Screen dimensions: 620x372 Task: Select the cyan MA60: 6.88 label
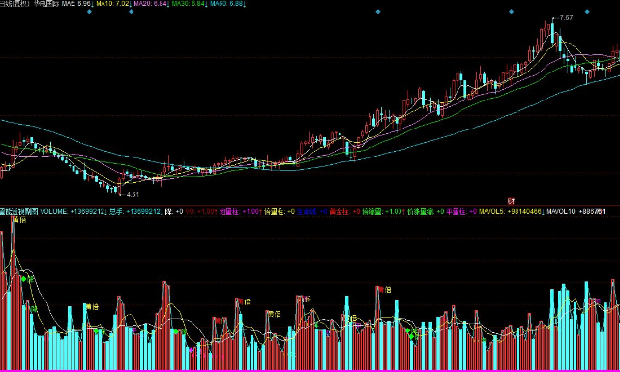pos(227,4)
